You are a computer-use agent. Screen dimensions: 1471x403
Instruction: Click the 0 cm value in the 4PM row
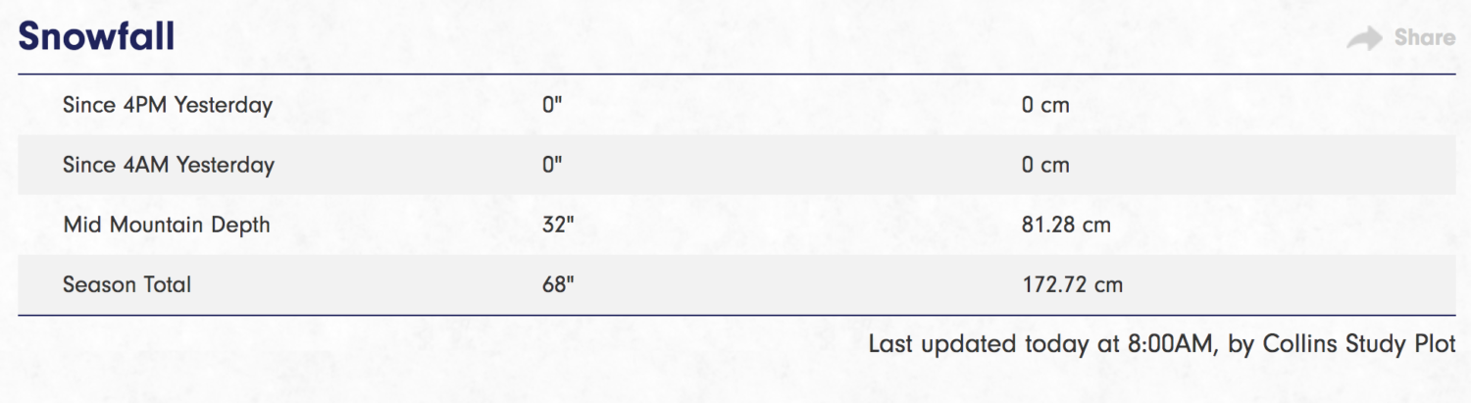pos(1045,105)
